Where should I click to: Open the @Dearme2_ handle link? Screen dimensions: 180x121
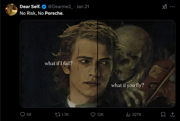(60, 7)
